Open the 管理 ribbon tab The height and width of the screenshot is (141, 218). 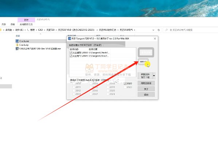point(26,20)
